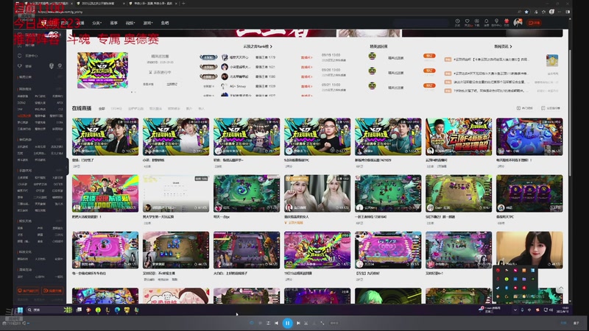Click the blue favorites star in address bar
589x331 pixels.
[526, 12]
